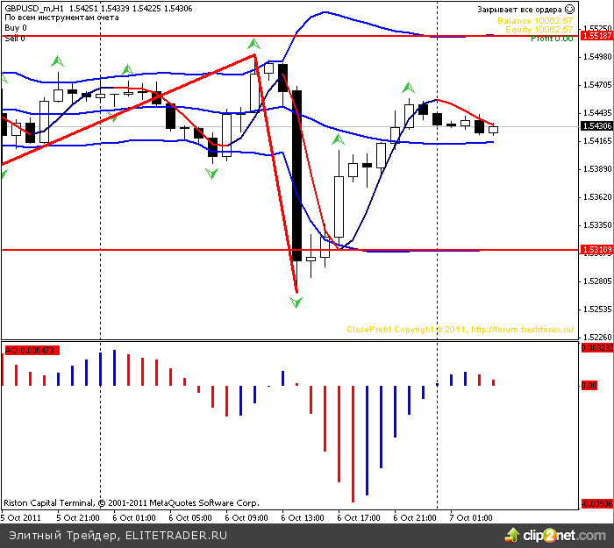Click the GBPUSD_m,H1 chart title
This screenshot has height=548, width=614.
33,8
